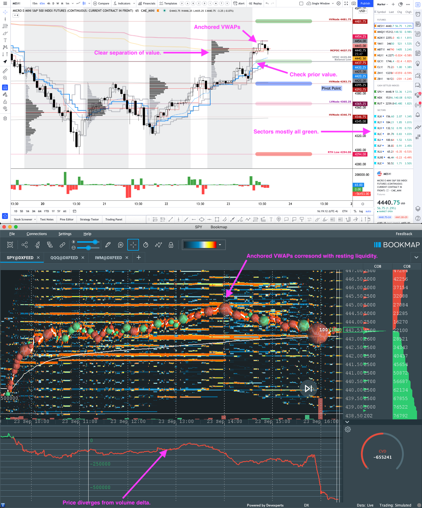
Task: Adjust Bookmap upper brightness slider
Action: point(88,242)
